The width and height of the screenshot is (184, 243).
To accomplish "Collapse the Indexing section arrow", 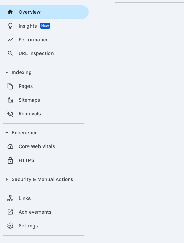I will pos(7,72).
